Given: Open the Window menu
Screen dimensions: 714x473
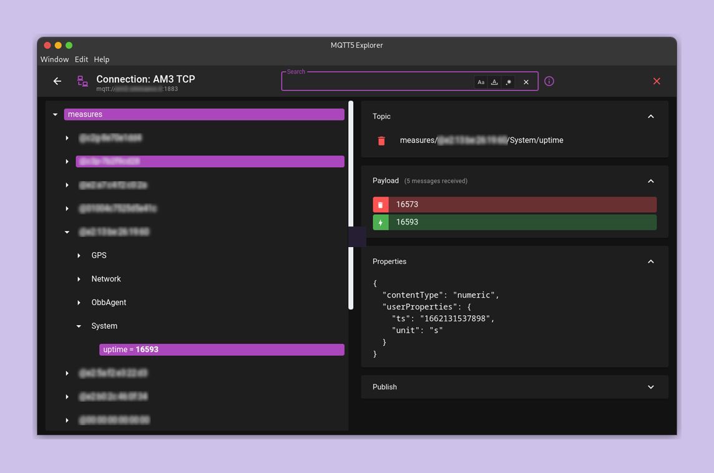Looking at the screenshot, I should pyautogui.click(x=55, y=59).
